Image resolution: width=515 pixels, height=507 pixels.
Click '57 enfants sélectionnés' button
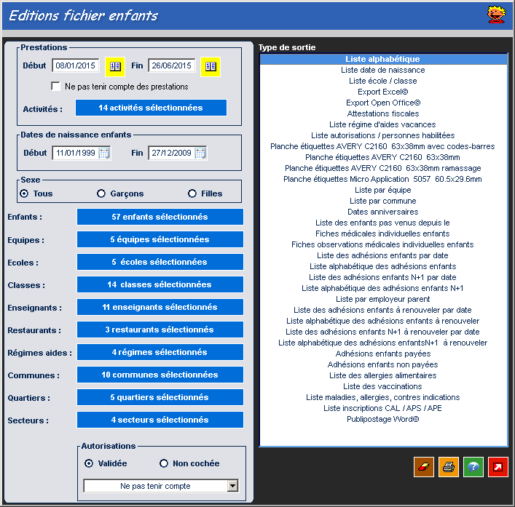click(160, 217)
